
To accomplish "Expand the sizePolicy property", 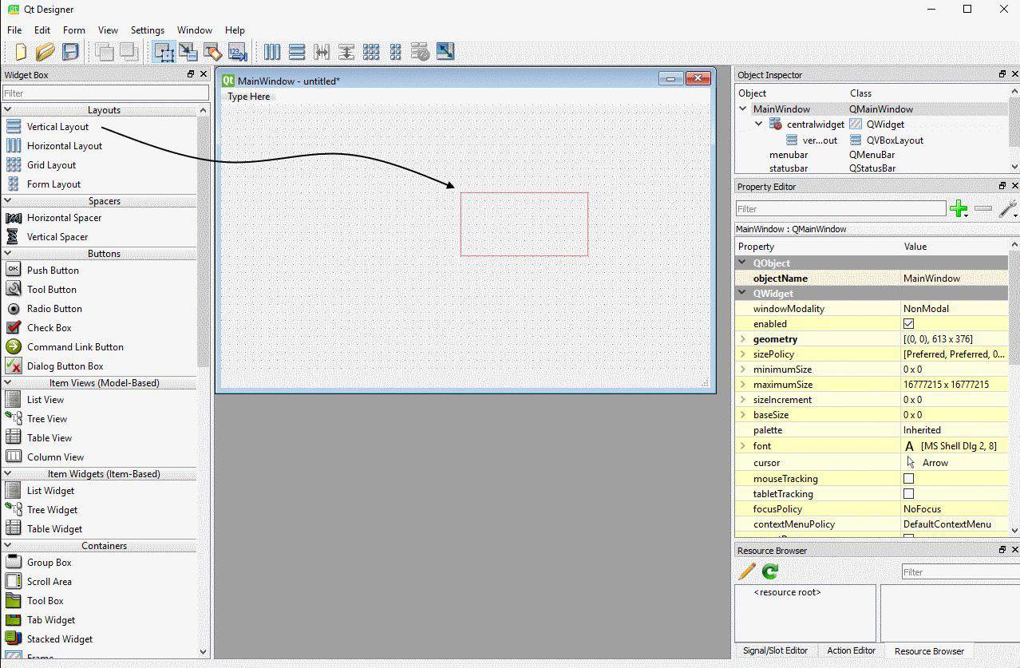I will pyautogui.click(x=743, y=354).
